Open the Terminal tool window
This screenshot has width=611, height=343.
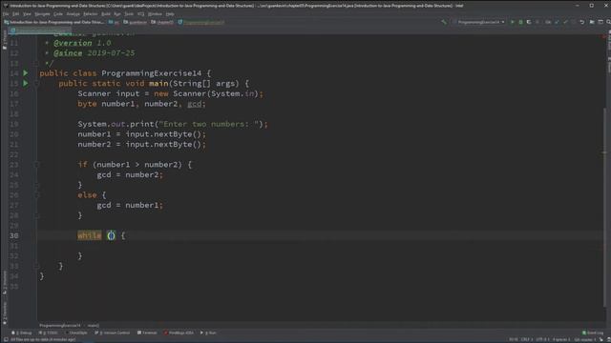pos(147,333)
